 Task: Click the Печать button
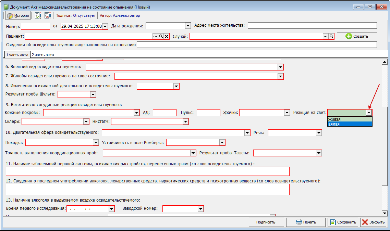306,222
